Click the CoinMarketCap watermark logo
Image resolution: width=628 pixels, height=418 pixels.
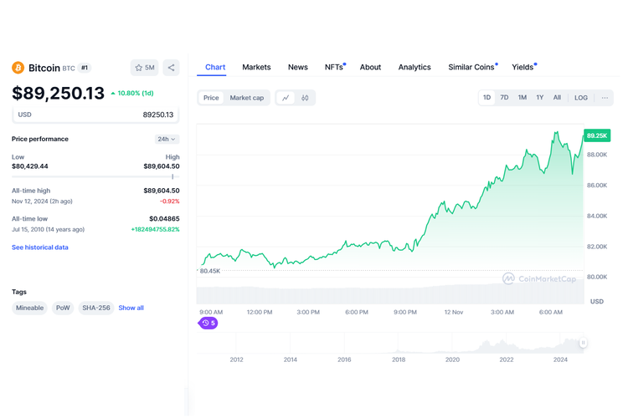tap(538, 278)
